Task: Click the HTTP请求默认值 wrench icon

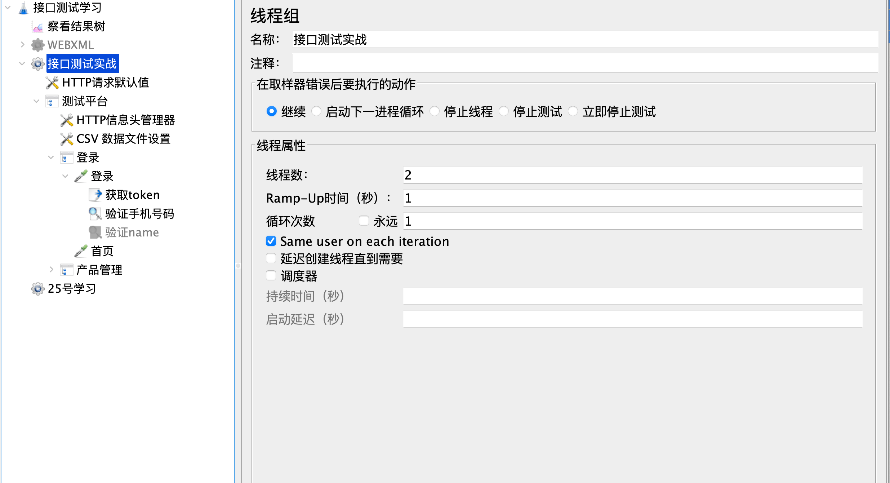Action: [52, 83]
